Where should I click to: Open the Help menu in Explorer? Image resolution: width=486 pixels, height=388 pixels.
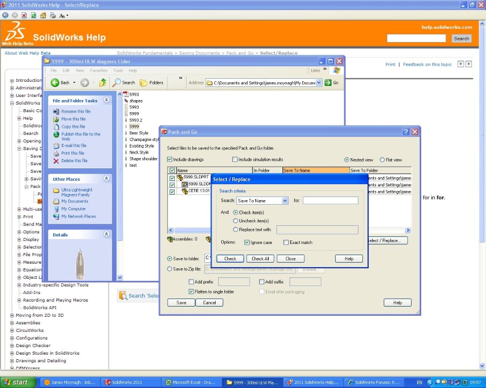point(133,71)
